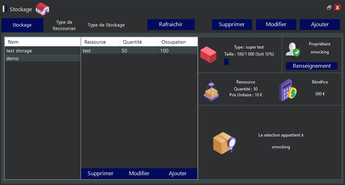Click the 'Ressource' heading in details panel
The height and width of the screenshot is (185, 345).
coord(246,82)
